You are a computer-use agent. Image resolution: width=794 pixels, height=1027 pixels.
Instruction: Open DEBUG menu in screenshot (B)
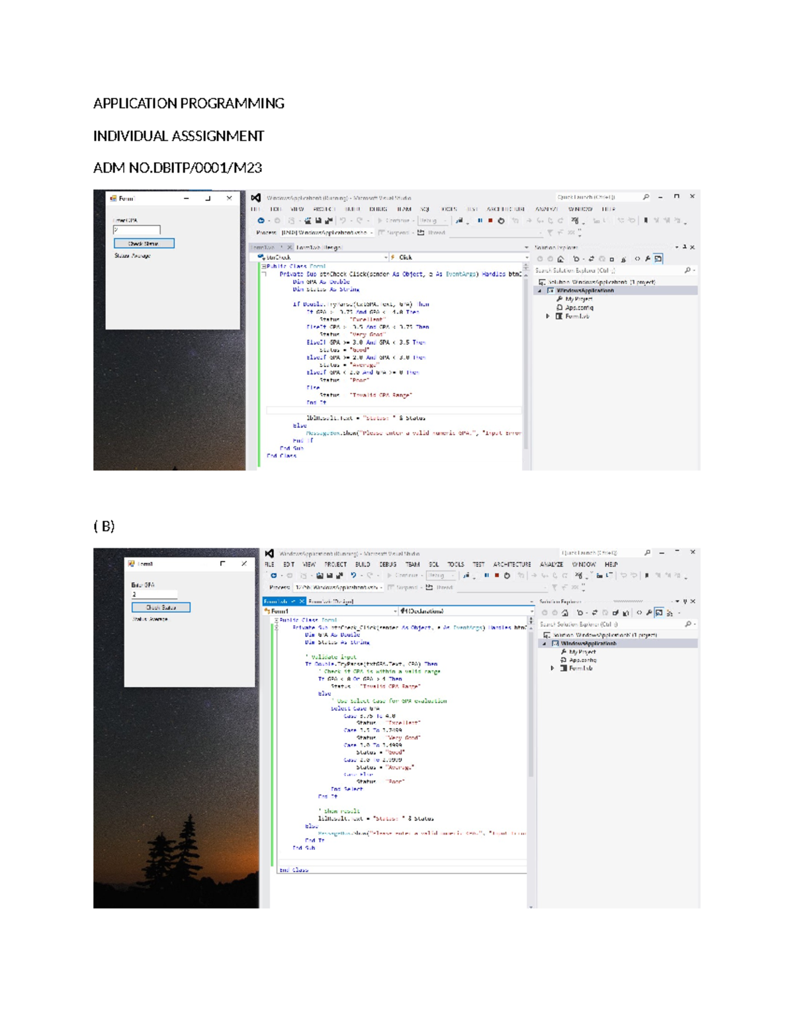[x=388, y=565]
